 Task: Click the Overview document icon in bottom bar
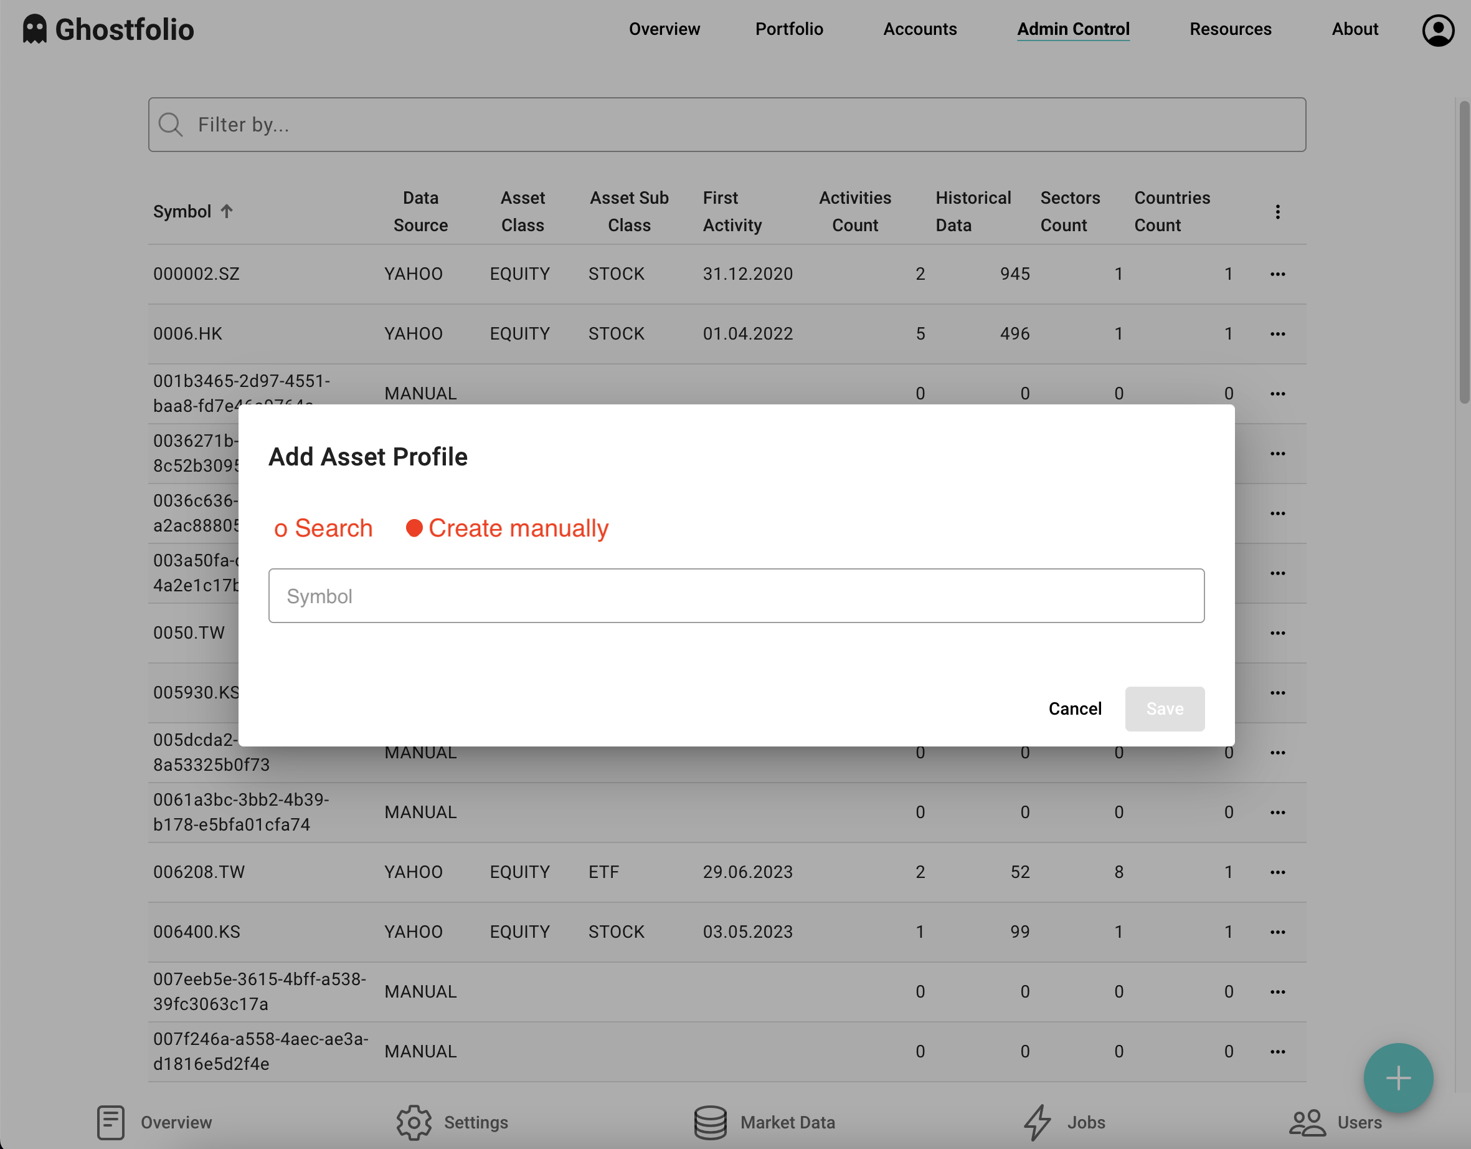pos(111,1122)
